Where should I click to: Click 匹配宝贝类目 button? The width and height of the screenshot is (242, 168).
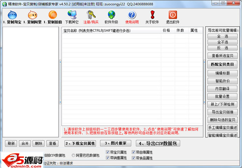point(222,64)
